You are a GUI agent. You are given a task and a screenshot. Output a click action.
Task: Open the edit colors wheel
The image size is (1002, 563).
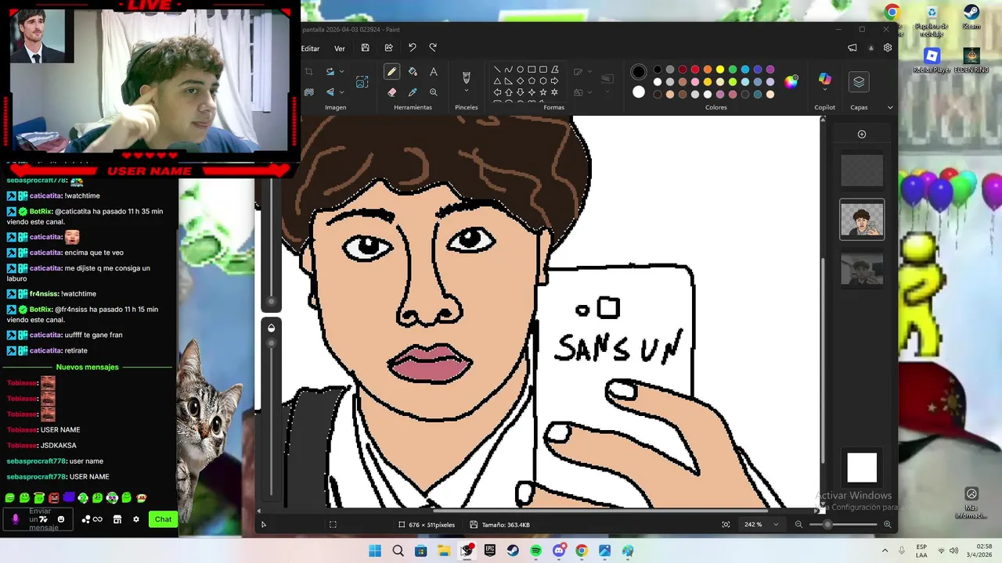[791, 82]
